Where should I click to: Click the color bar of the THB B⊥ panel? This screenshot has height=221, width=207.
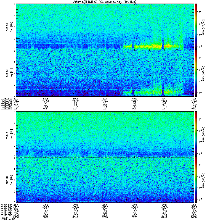(196, 27)
